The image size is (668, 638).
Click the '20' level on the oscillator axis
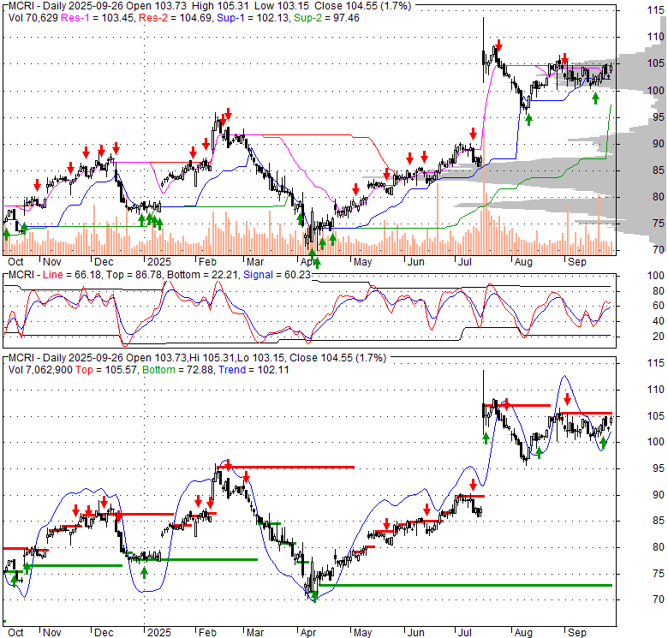[659, 337]
